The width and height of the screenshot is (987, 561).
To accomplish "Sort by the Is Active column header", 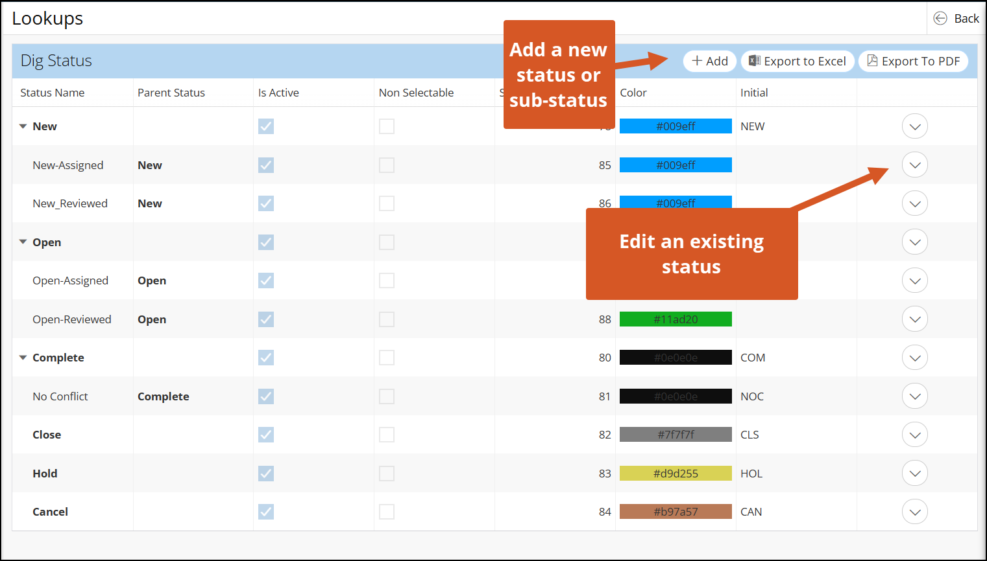I will 278,93.
